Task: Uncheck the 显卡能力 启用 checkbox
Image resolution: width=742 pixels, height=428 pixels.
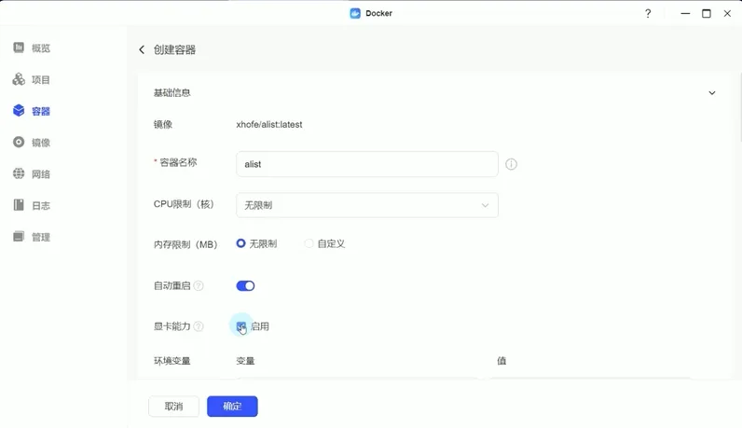Action: click(x=241, y=326)
